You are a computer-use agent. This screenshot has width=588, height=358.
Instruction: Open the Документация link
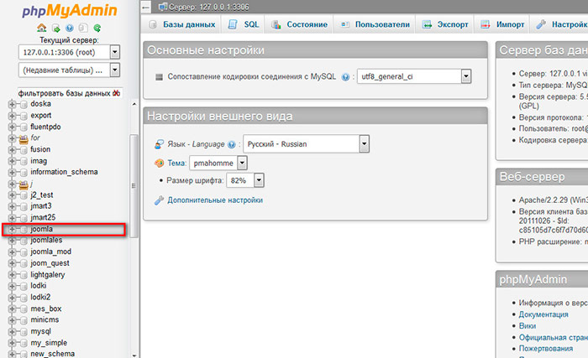pyautogui.click(x=543, y=314)
